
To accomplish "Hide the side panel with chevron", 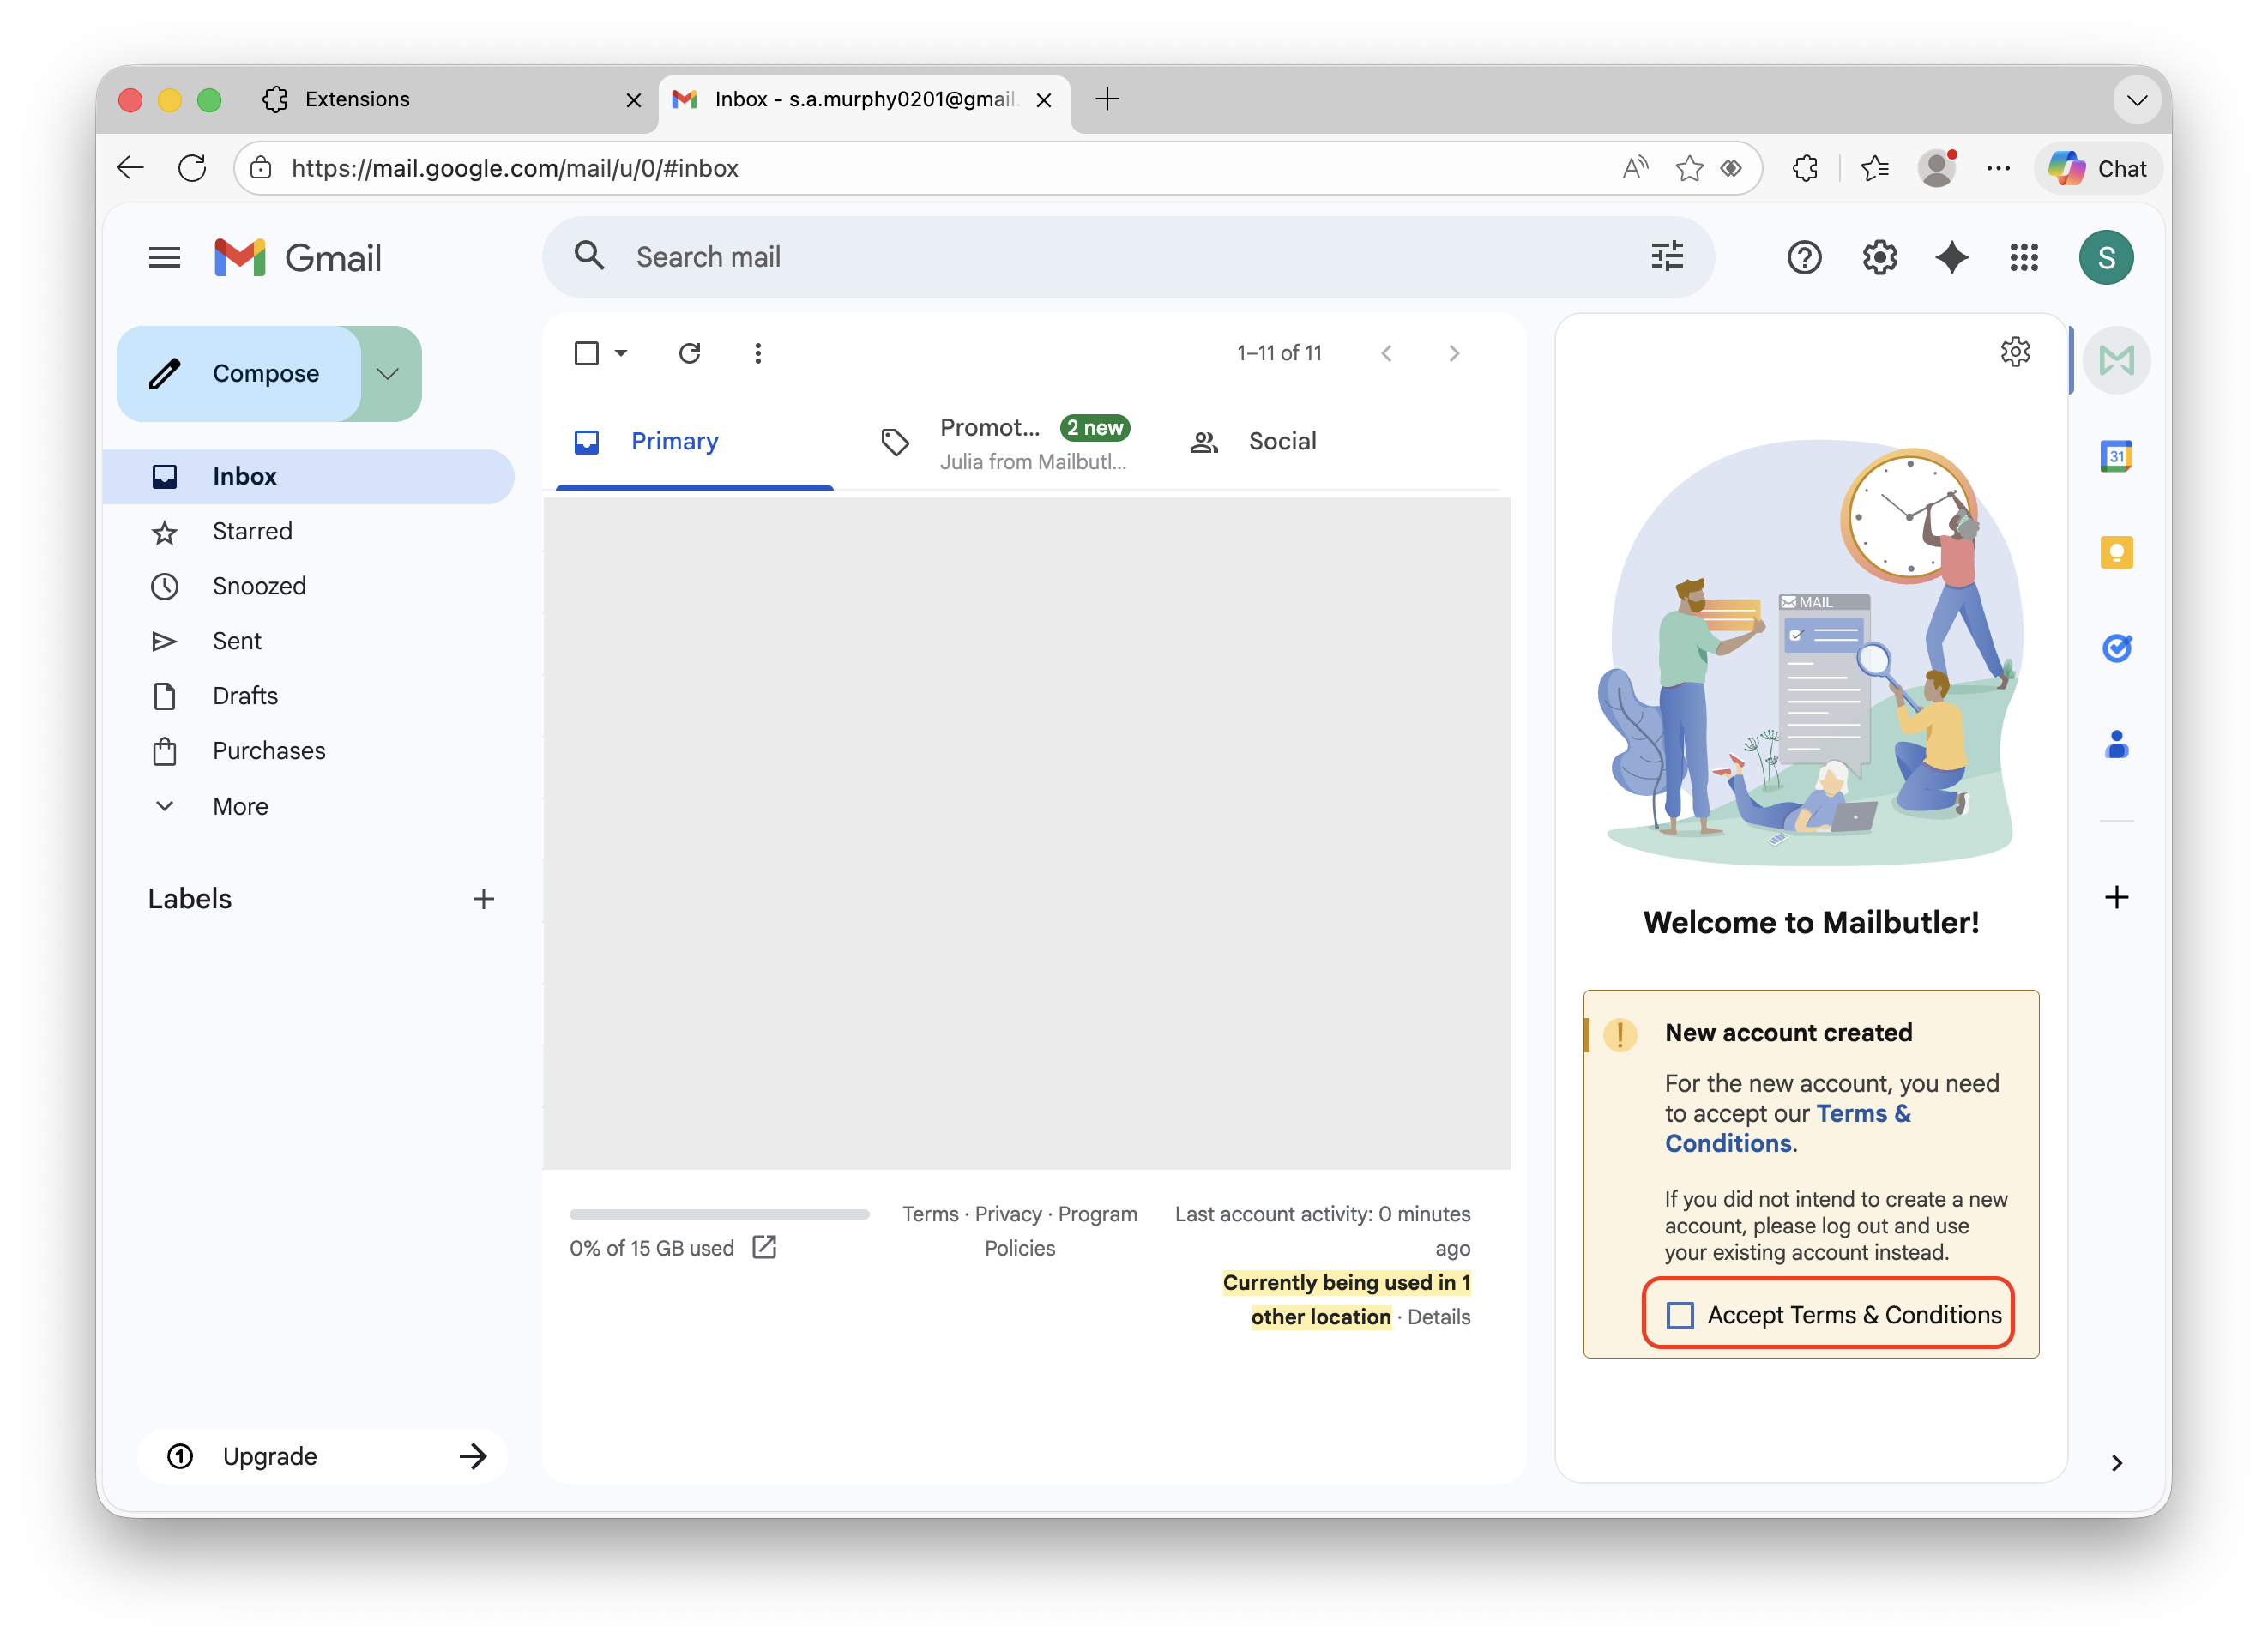I will [x=2116, y=1463].
